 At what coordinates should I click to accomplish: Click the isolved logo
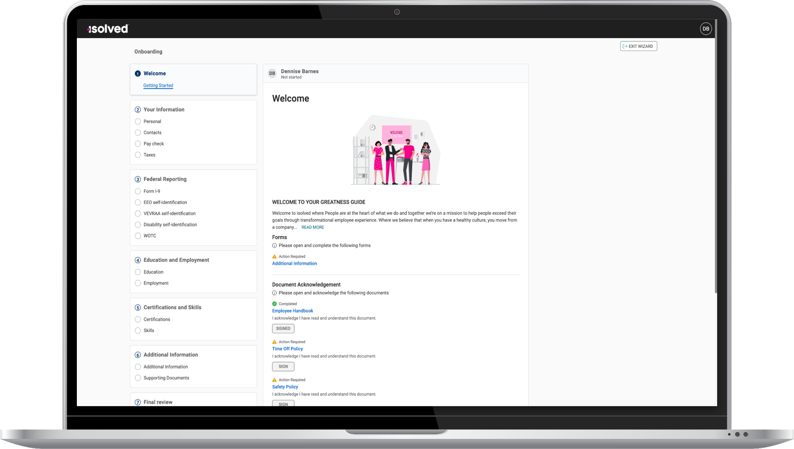click(107, 29)
